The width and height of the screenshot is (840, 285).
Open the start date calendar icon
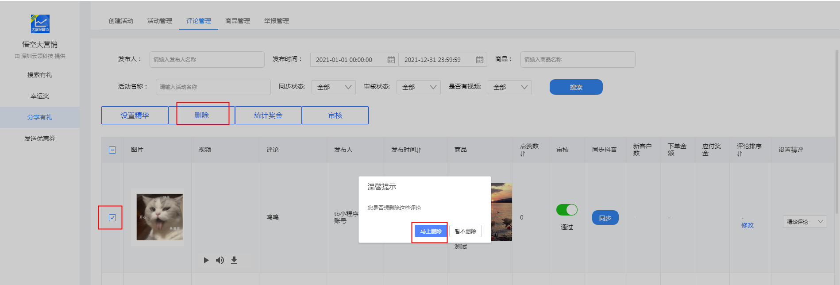click(x=391, y=60)
